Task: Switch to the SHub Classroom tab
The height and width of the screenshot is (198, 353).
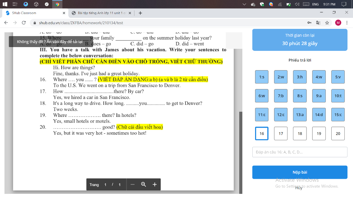Action: coord(35,13)
